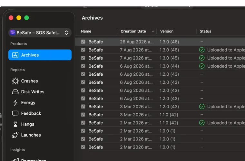This screenshot has width=245, height=161.
Task: Click the 1.3.0 (44) version cell
Action: [169, 66]
